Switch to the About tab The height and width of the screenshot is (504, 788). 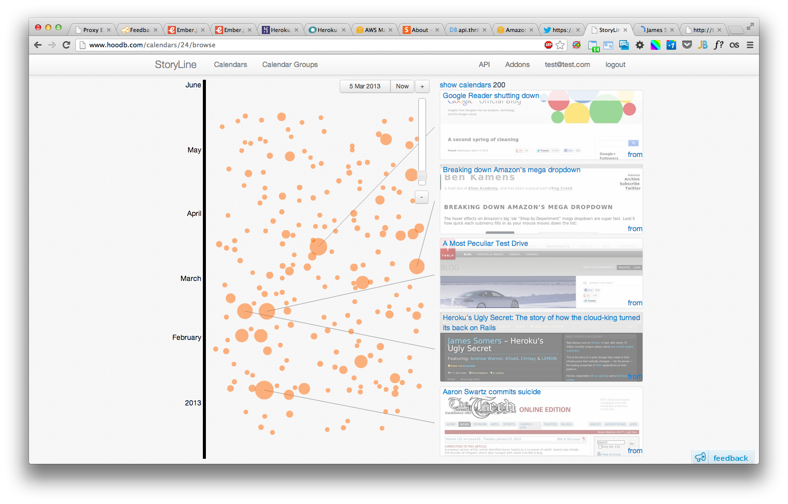tap(420, 30)
